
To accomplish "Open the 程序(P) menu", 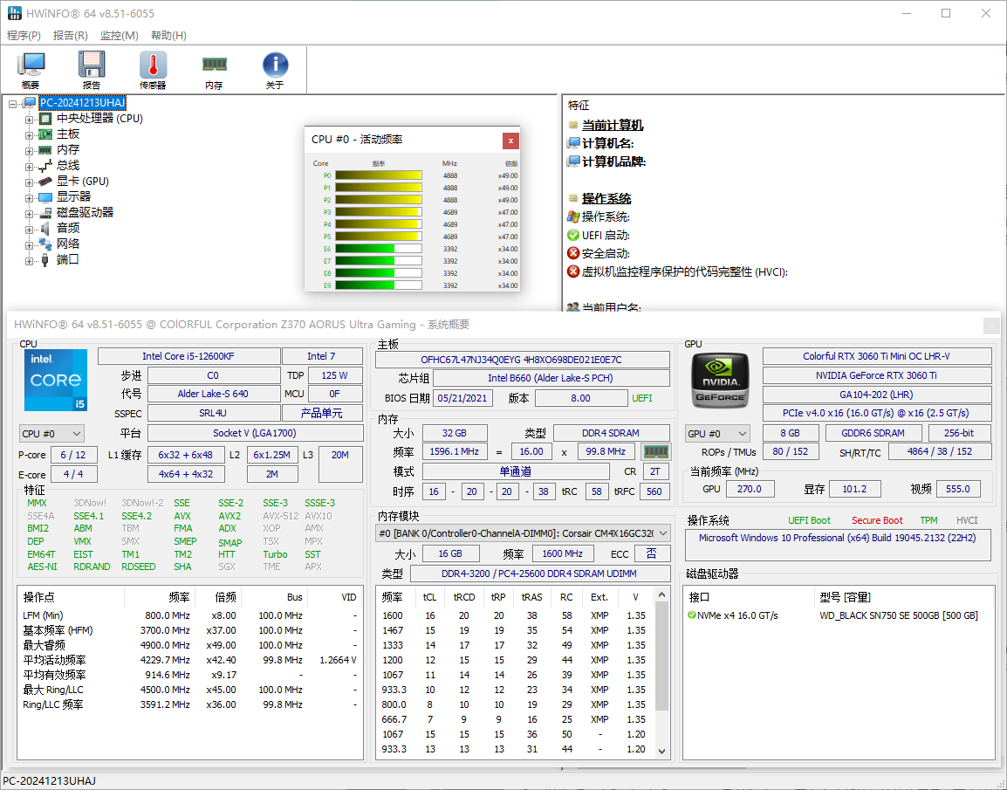I will [x=24, y=35].
